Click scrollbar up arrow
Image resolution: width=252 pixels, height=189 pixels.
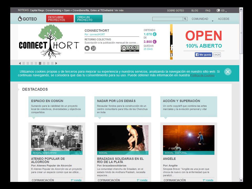[241, 9]
